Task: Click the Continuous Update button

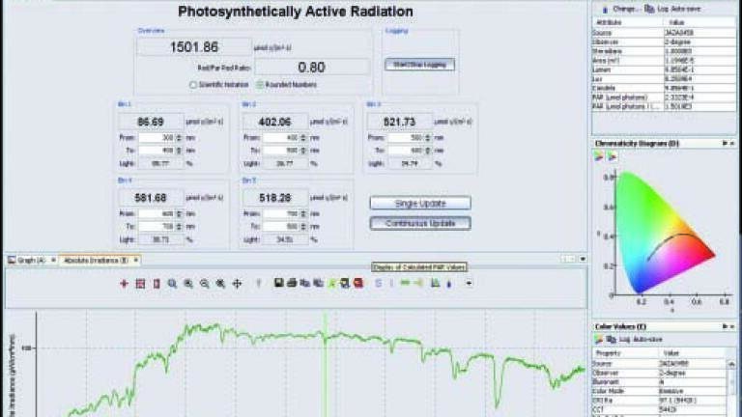Action: (420, 223)
